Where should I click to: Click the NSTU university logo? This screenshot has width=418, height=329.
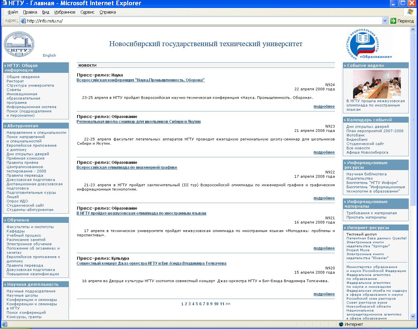(x=19, y=45)
